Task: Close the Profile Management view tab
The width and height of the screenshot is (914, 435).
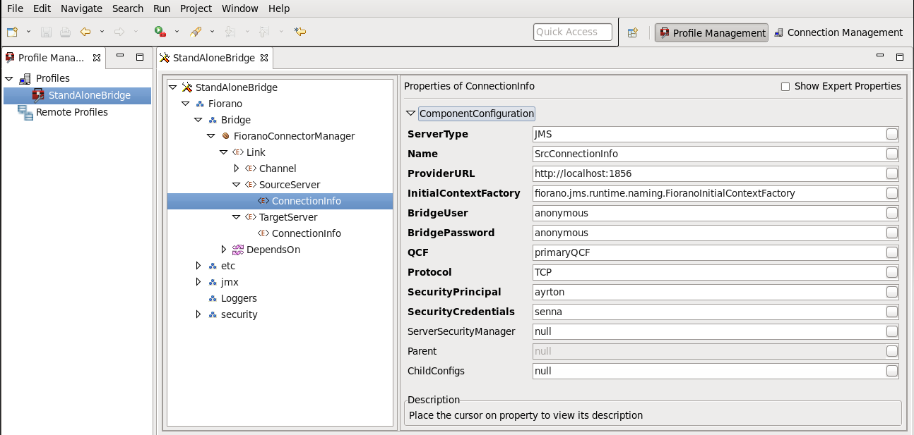Action: pos(97,58)
